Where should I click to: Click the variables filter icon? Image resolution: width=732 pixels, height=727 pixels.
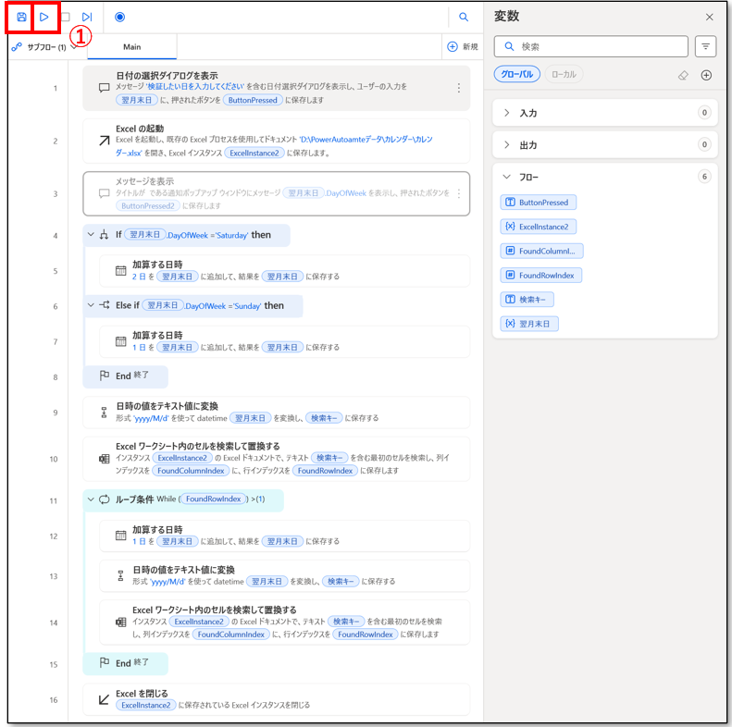tap(705, 46)
